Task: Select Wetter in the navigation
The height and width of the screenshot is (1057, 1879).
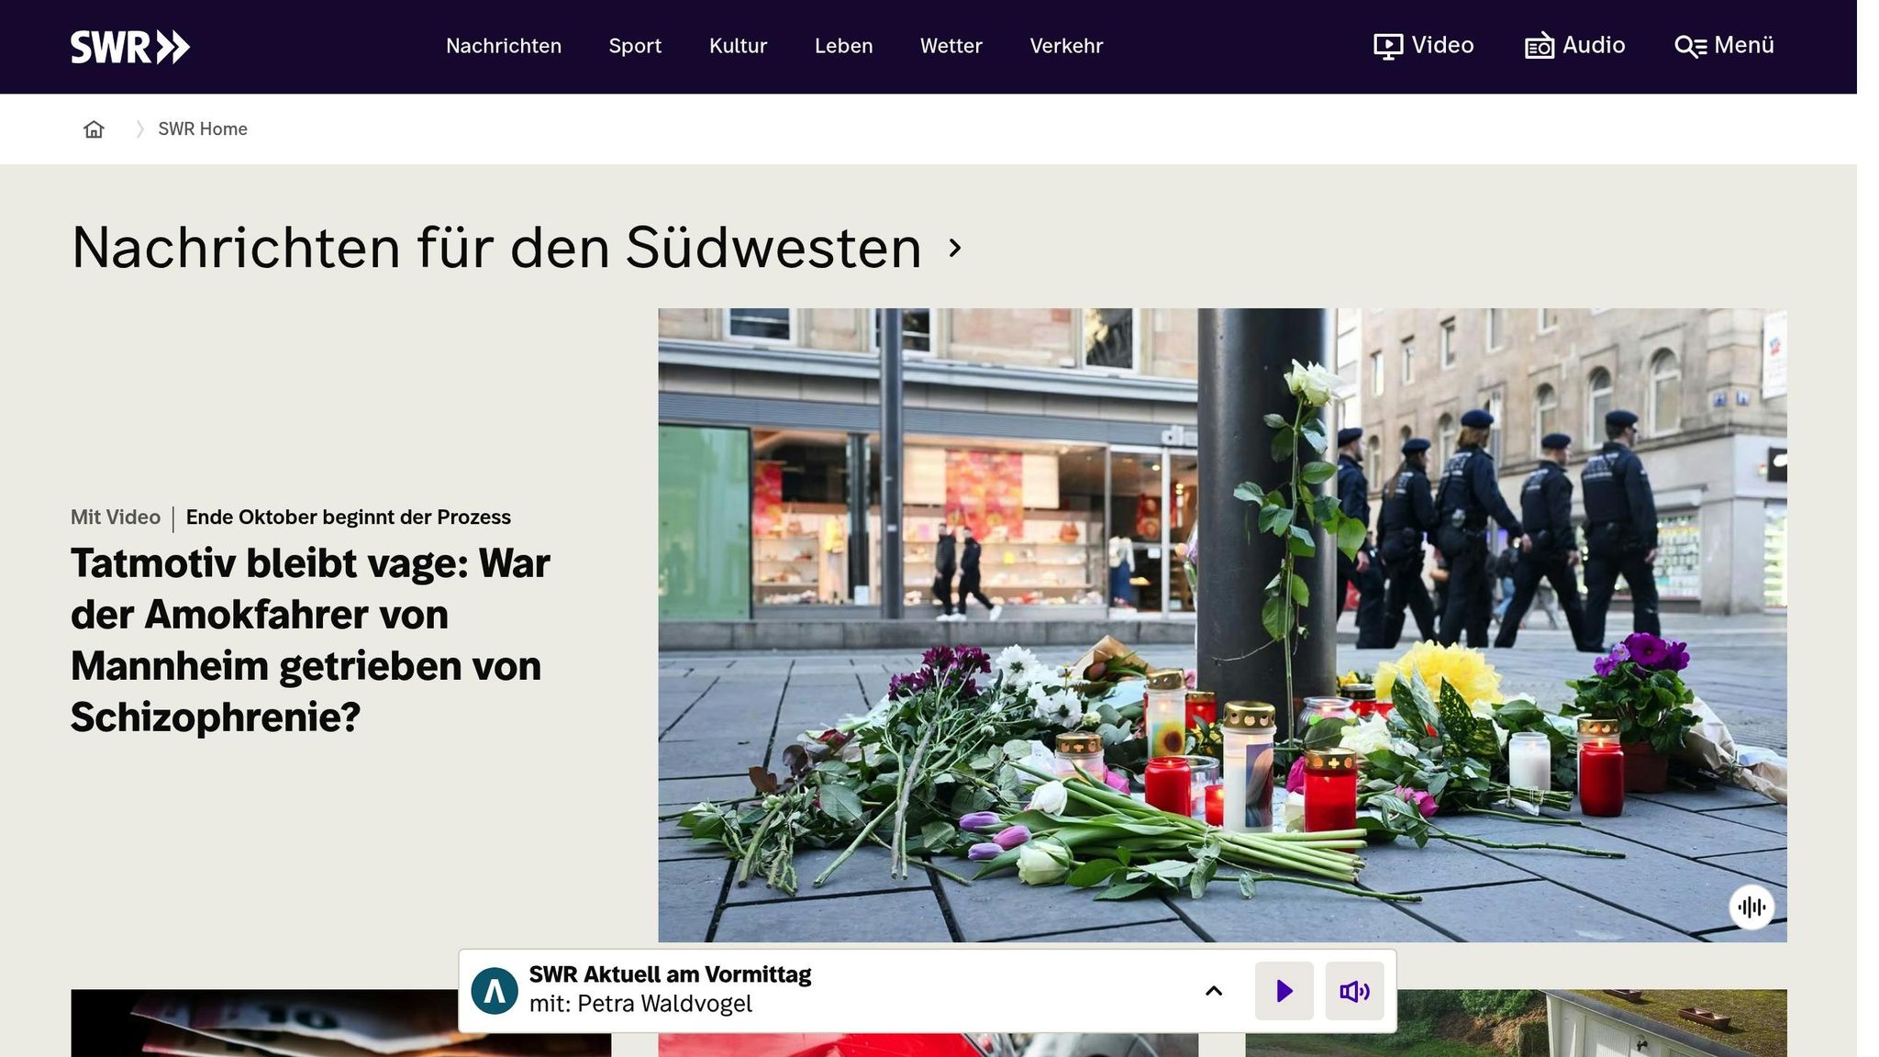Action: click(951, 46)
